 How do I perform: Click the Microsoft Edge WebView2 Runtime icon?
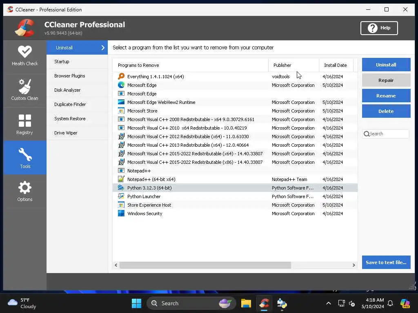point(121,102)
